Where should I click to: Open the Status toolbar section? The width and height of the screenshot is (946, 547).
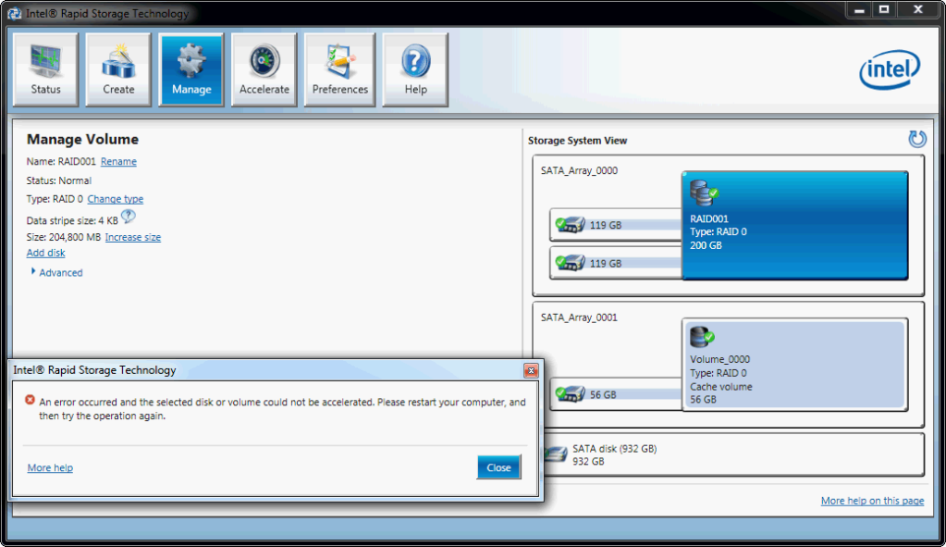(45, 69)
